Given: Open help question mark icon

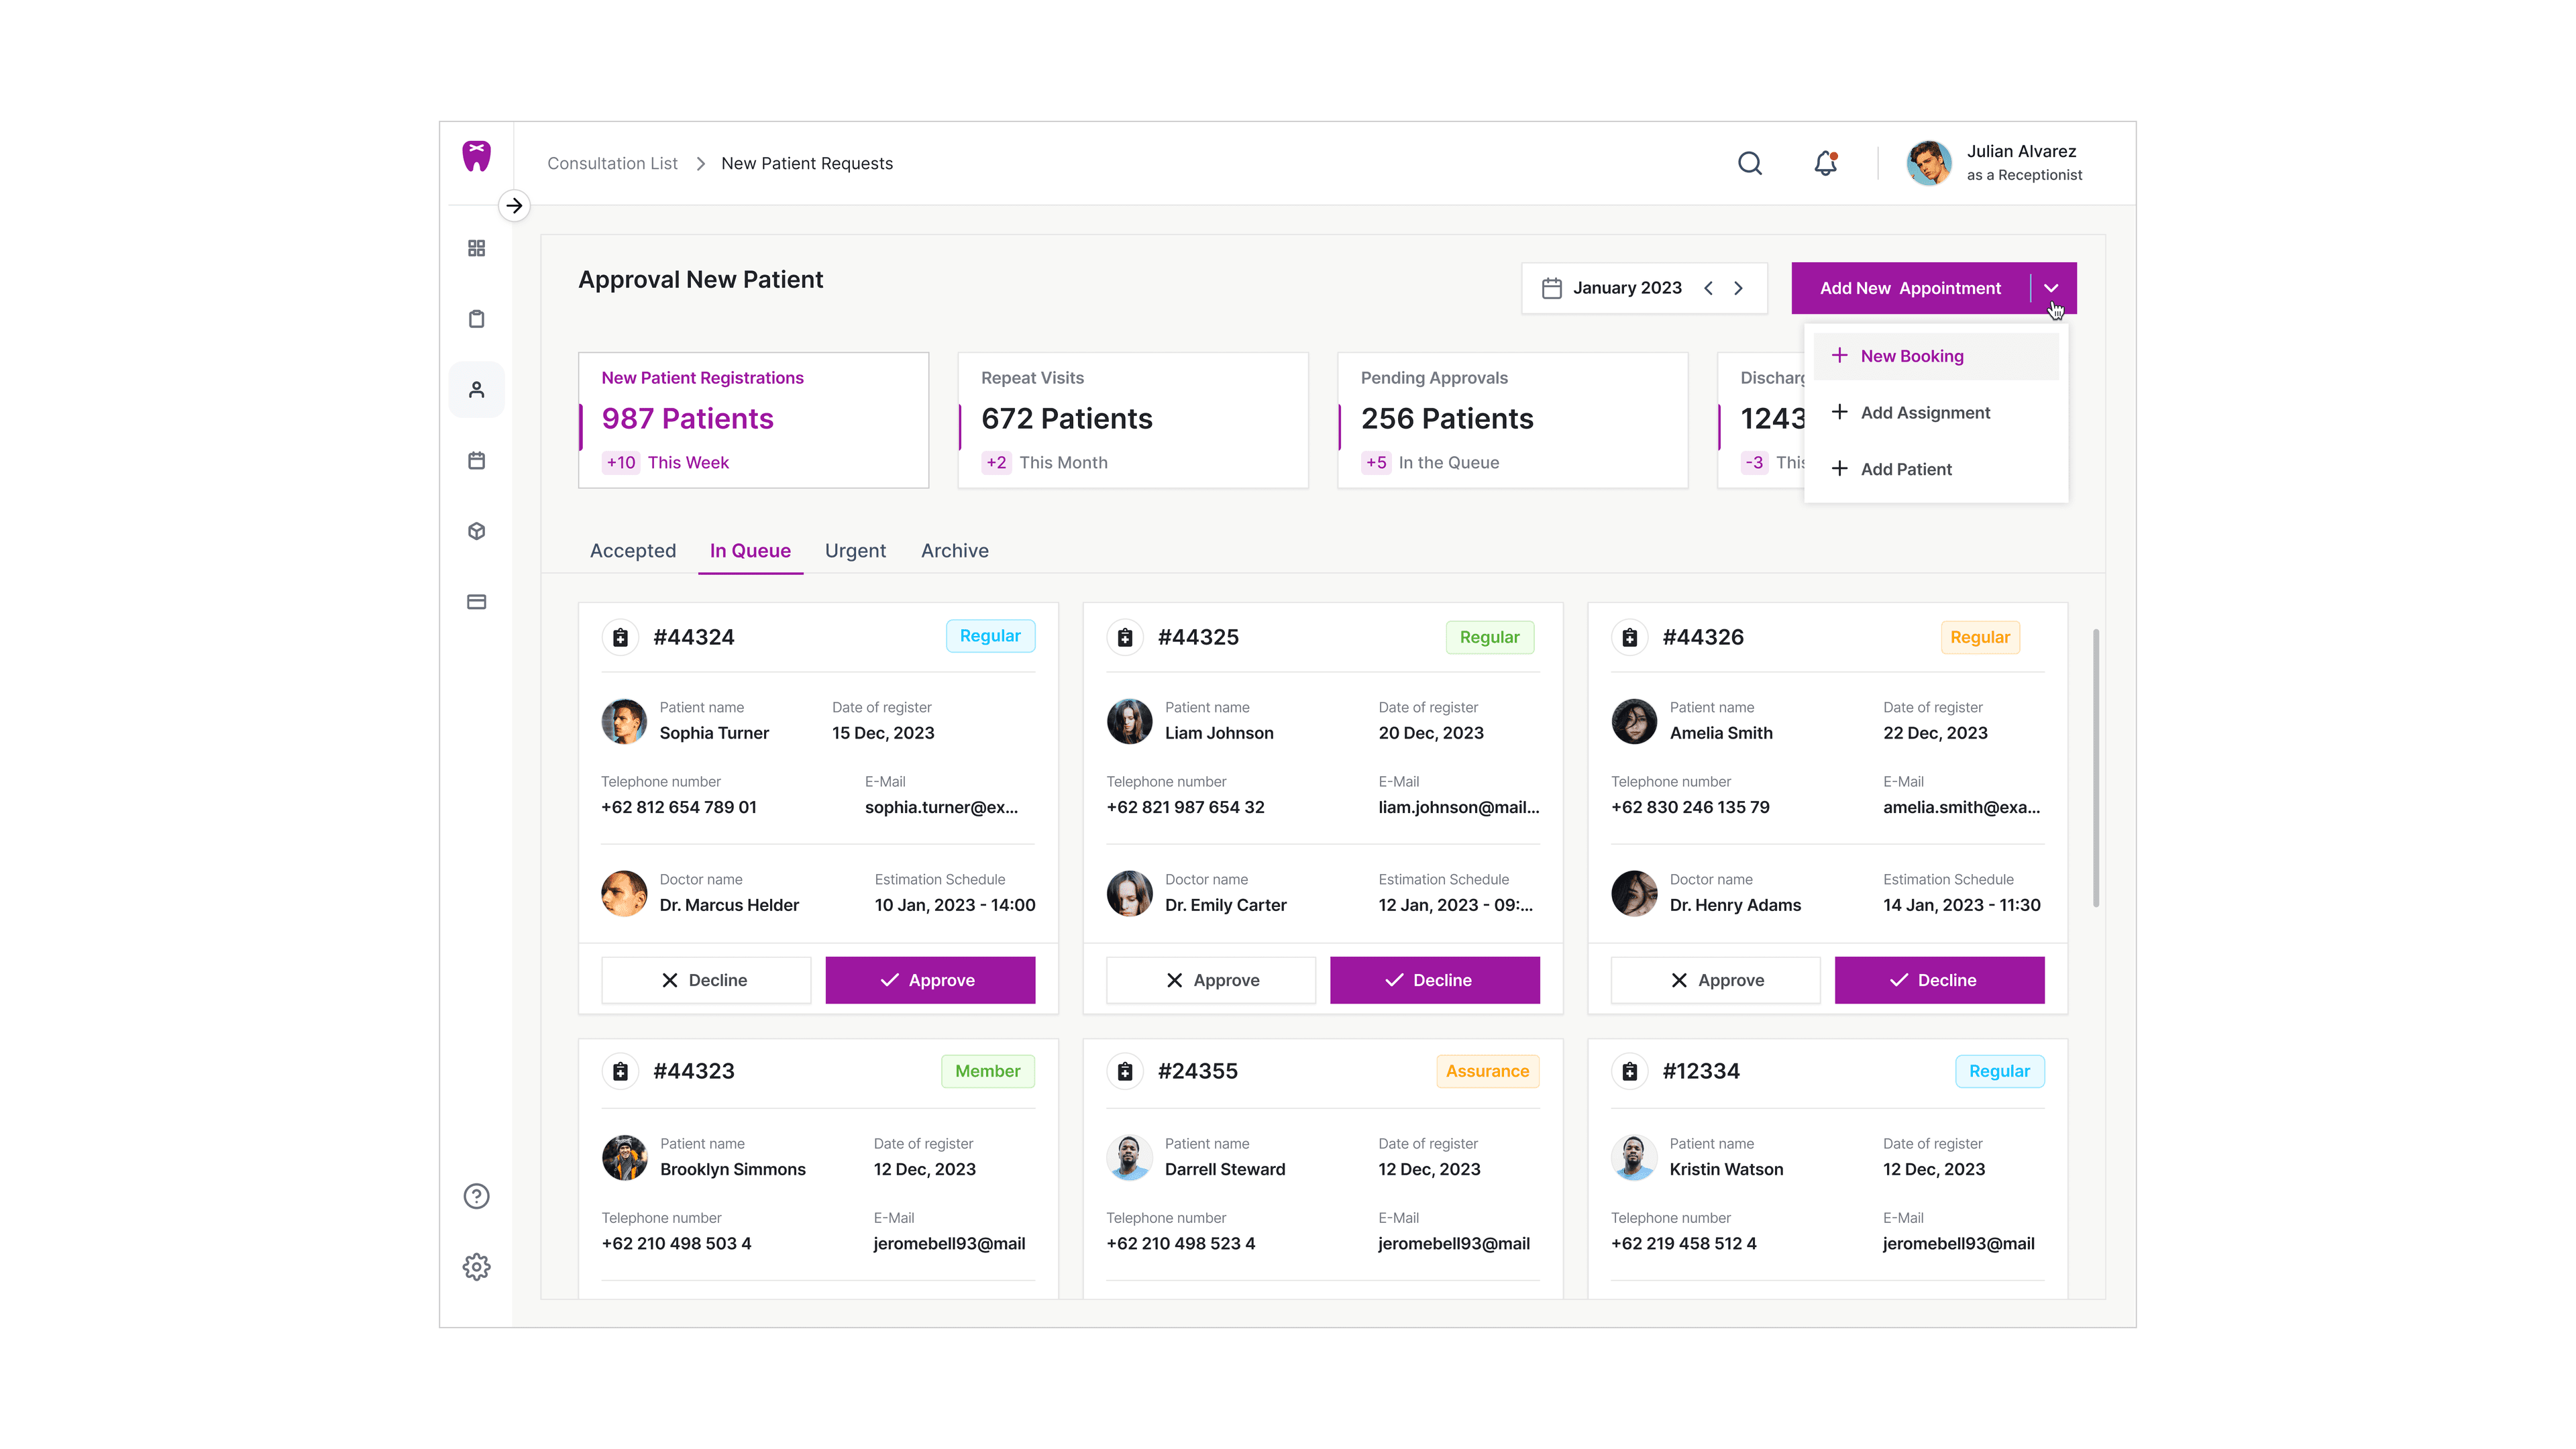Looking at the screenshot, I should [476, 1196].
